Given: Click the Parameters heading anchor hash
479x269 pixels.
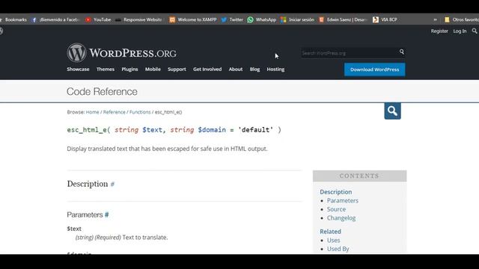Looking at the screenshot, I should pyautogui.click(x=106, y=214).
